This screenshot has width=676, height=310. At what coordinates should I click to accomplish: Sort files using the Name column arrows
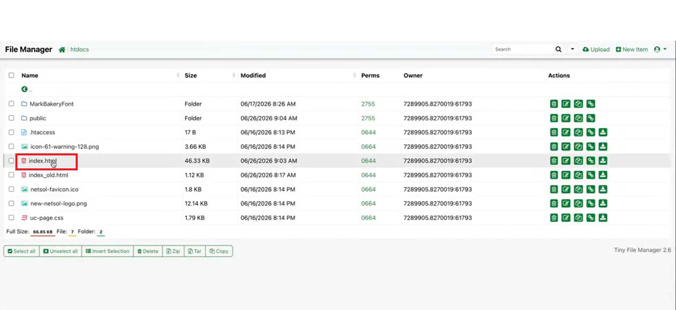click(x=178, y=75)
